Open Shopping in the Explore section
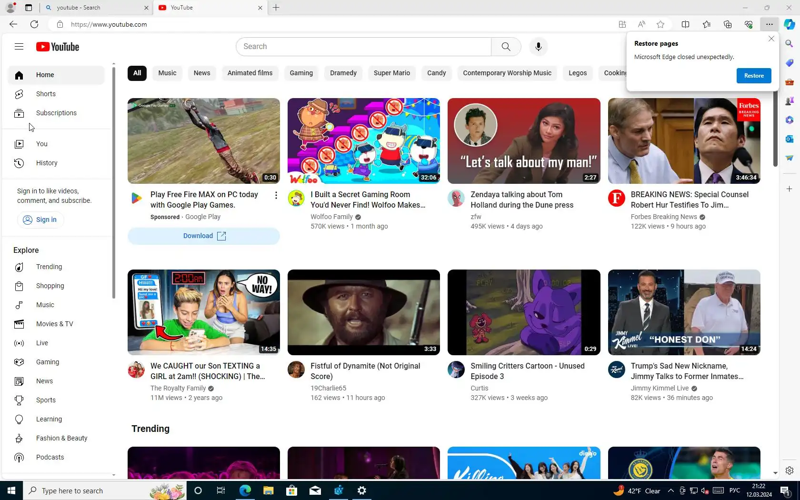 tap(56, 286)
